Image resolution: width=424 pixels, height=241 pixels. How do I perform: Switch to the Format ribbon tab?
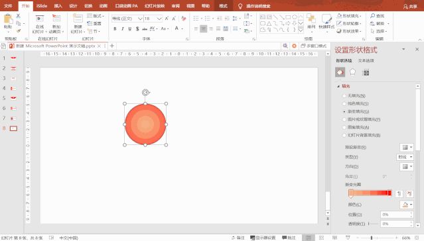point(224,6)
